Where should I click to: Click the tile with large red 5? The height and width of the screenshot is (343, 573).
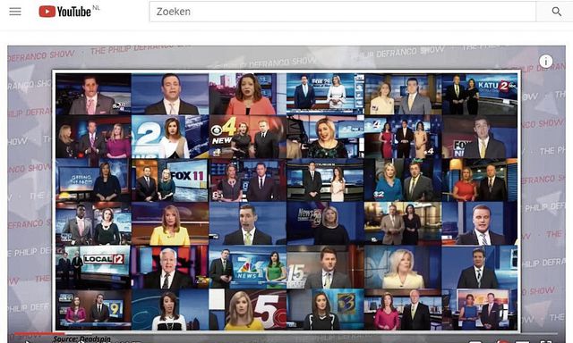click(247, 310)
